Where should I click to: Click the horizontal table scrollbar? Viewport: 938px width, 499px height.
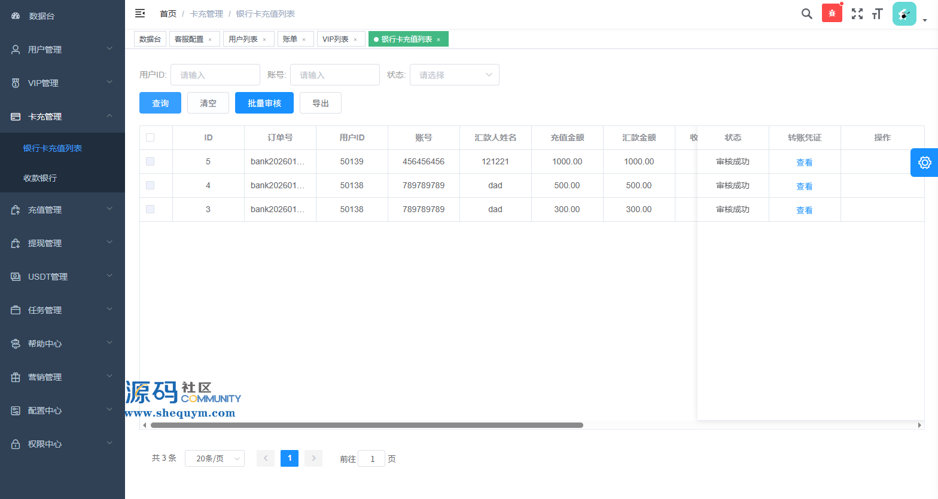367,425
